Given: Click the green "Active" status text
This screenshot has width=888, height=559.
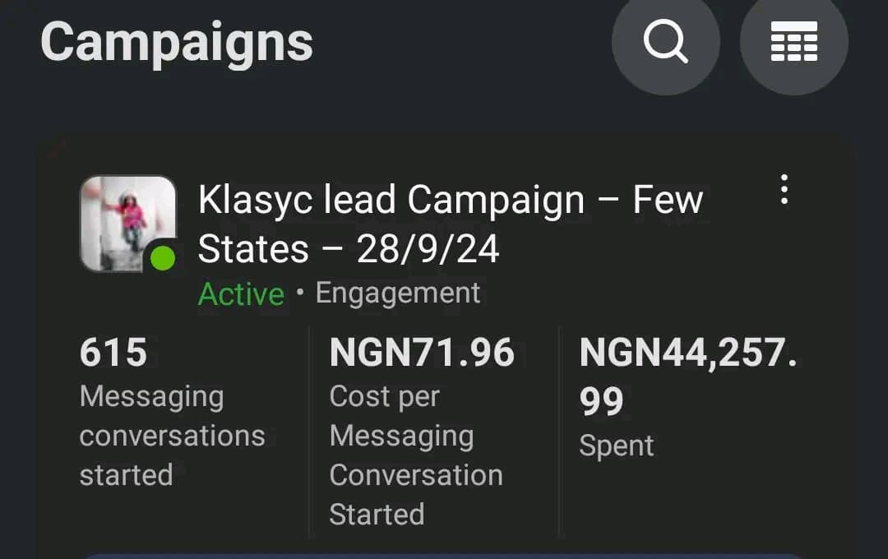Looking at the screenshot, I should click(x=241, y=293).
